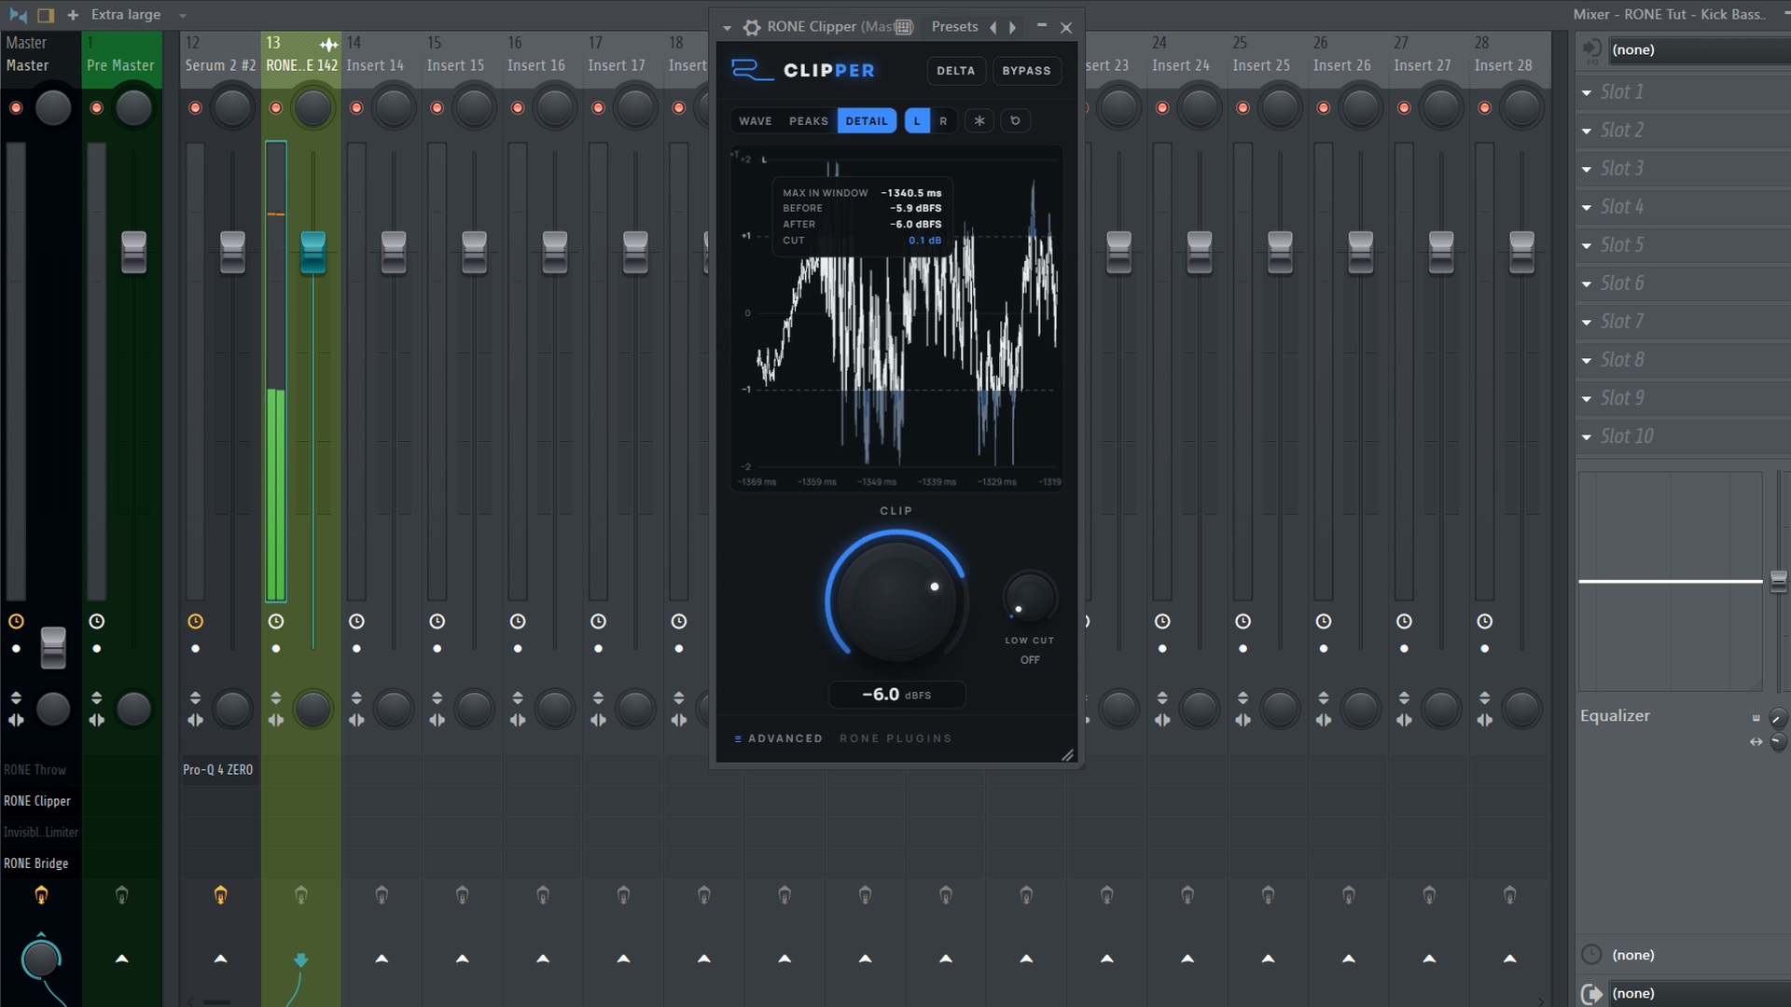Click the mixer input source icon
This screenshot has height=1007, width=1791.
(1591, 49)
